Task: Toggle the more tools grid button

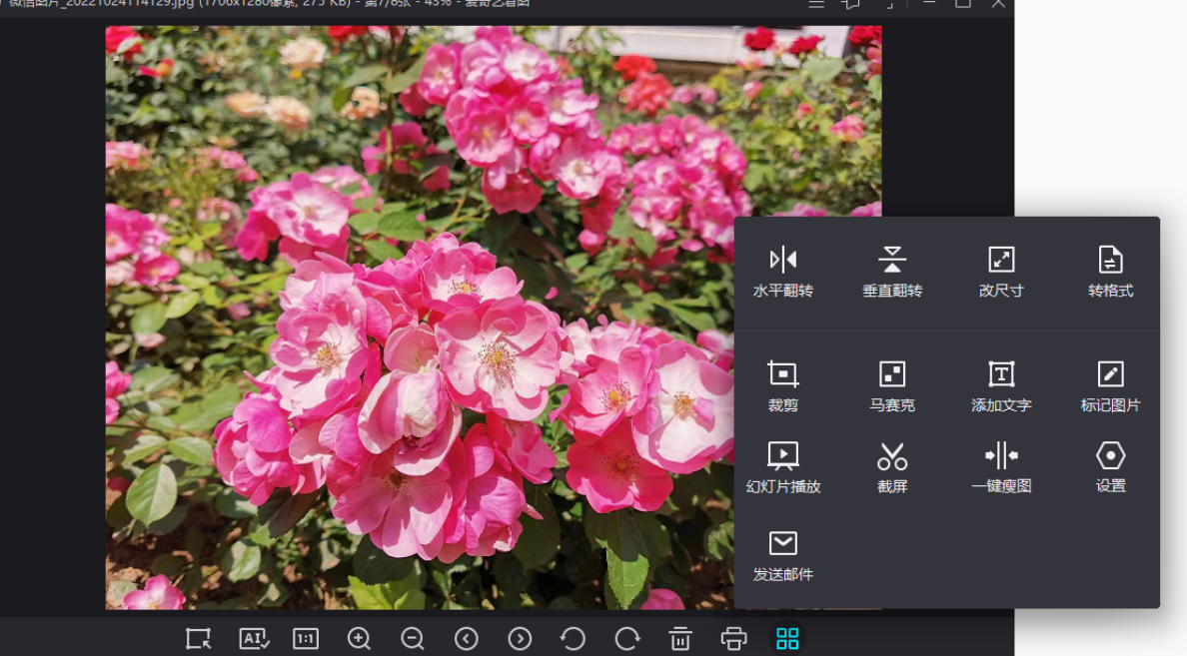Action: pos(787,639)
